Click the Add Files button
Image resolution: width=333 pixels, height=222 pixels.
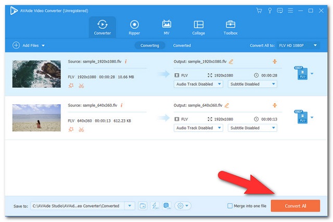(x=29, y=45)
